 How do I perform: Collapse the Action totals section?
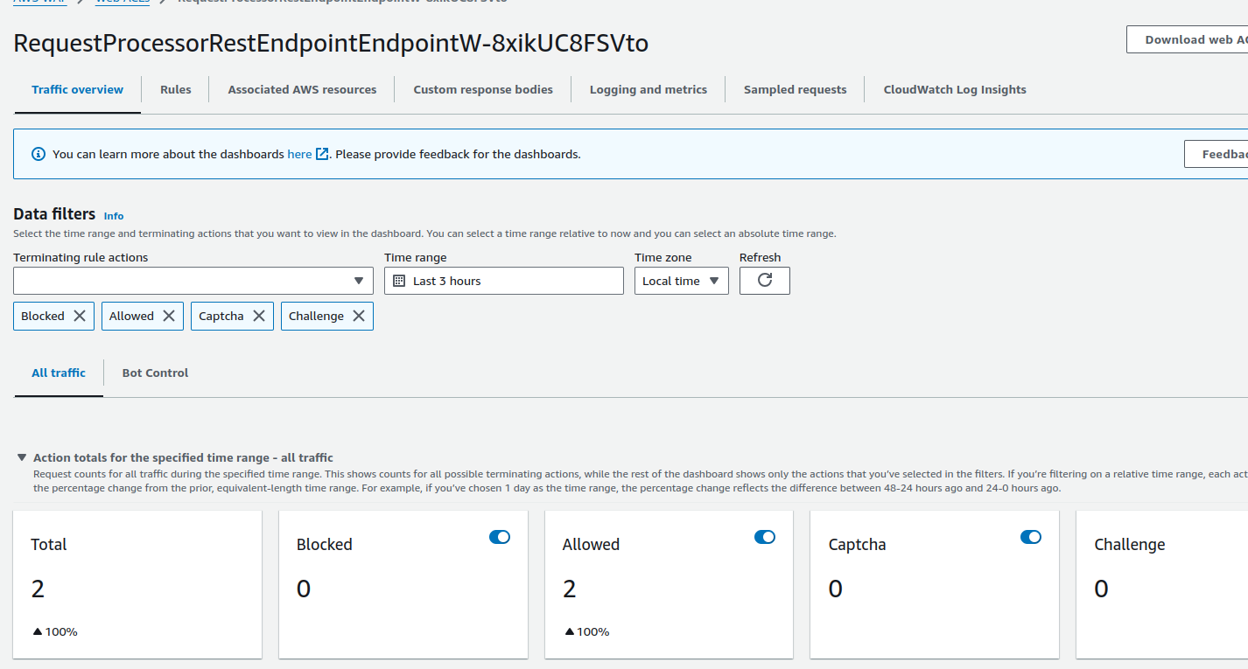pos(22,457)
